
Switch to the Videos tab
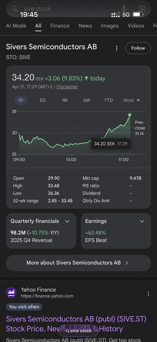click(x=136, y=26)
